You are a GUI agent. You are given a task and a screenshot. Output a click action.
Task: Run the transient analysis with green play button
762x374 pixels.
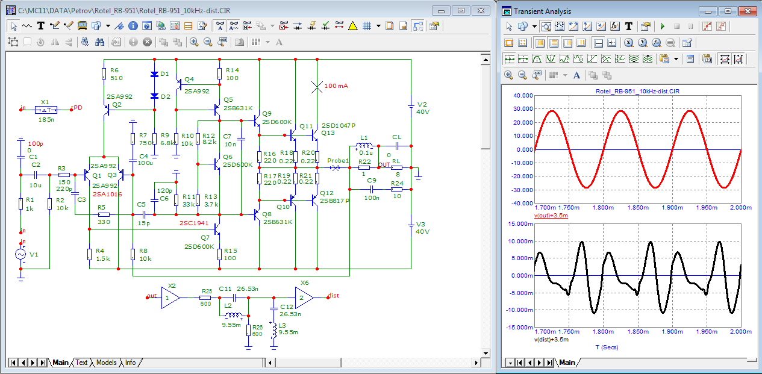pyautogui.click(x=663, y=26)
